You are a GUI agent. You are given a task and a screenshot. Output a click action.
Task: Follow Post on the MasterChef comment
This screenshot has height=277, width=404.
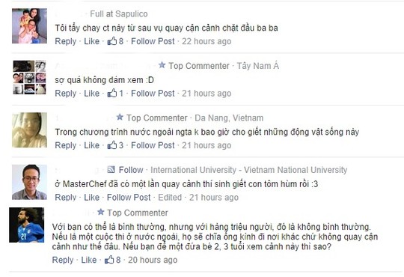129,198
